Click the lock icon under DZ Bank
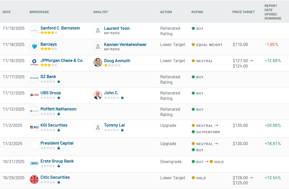Viewport: 289px width, 189px height. (x=59, y=81)
